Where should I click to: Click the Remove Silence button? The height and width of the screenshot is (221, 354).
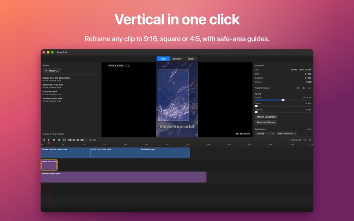266,122
